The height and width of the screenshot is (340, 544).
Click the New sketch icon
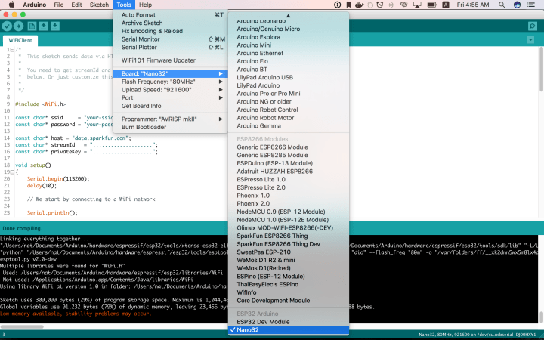pos(32,26)
